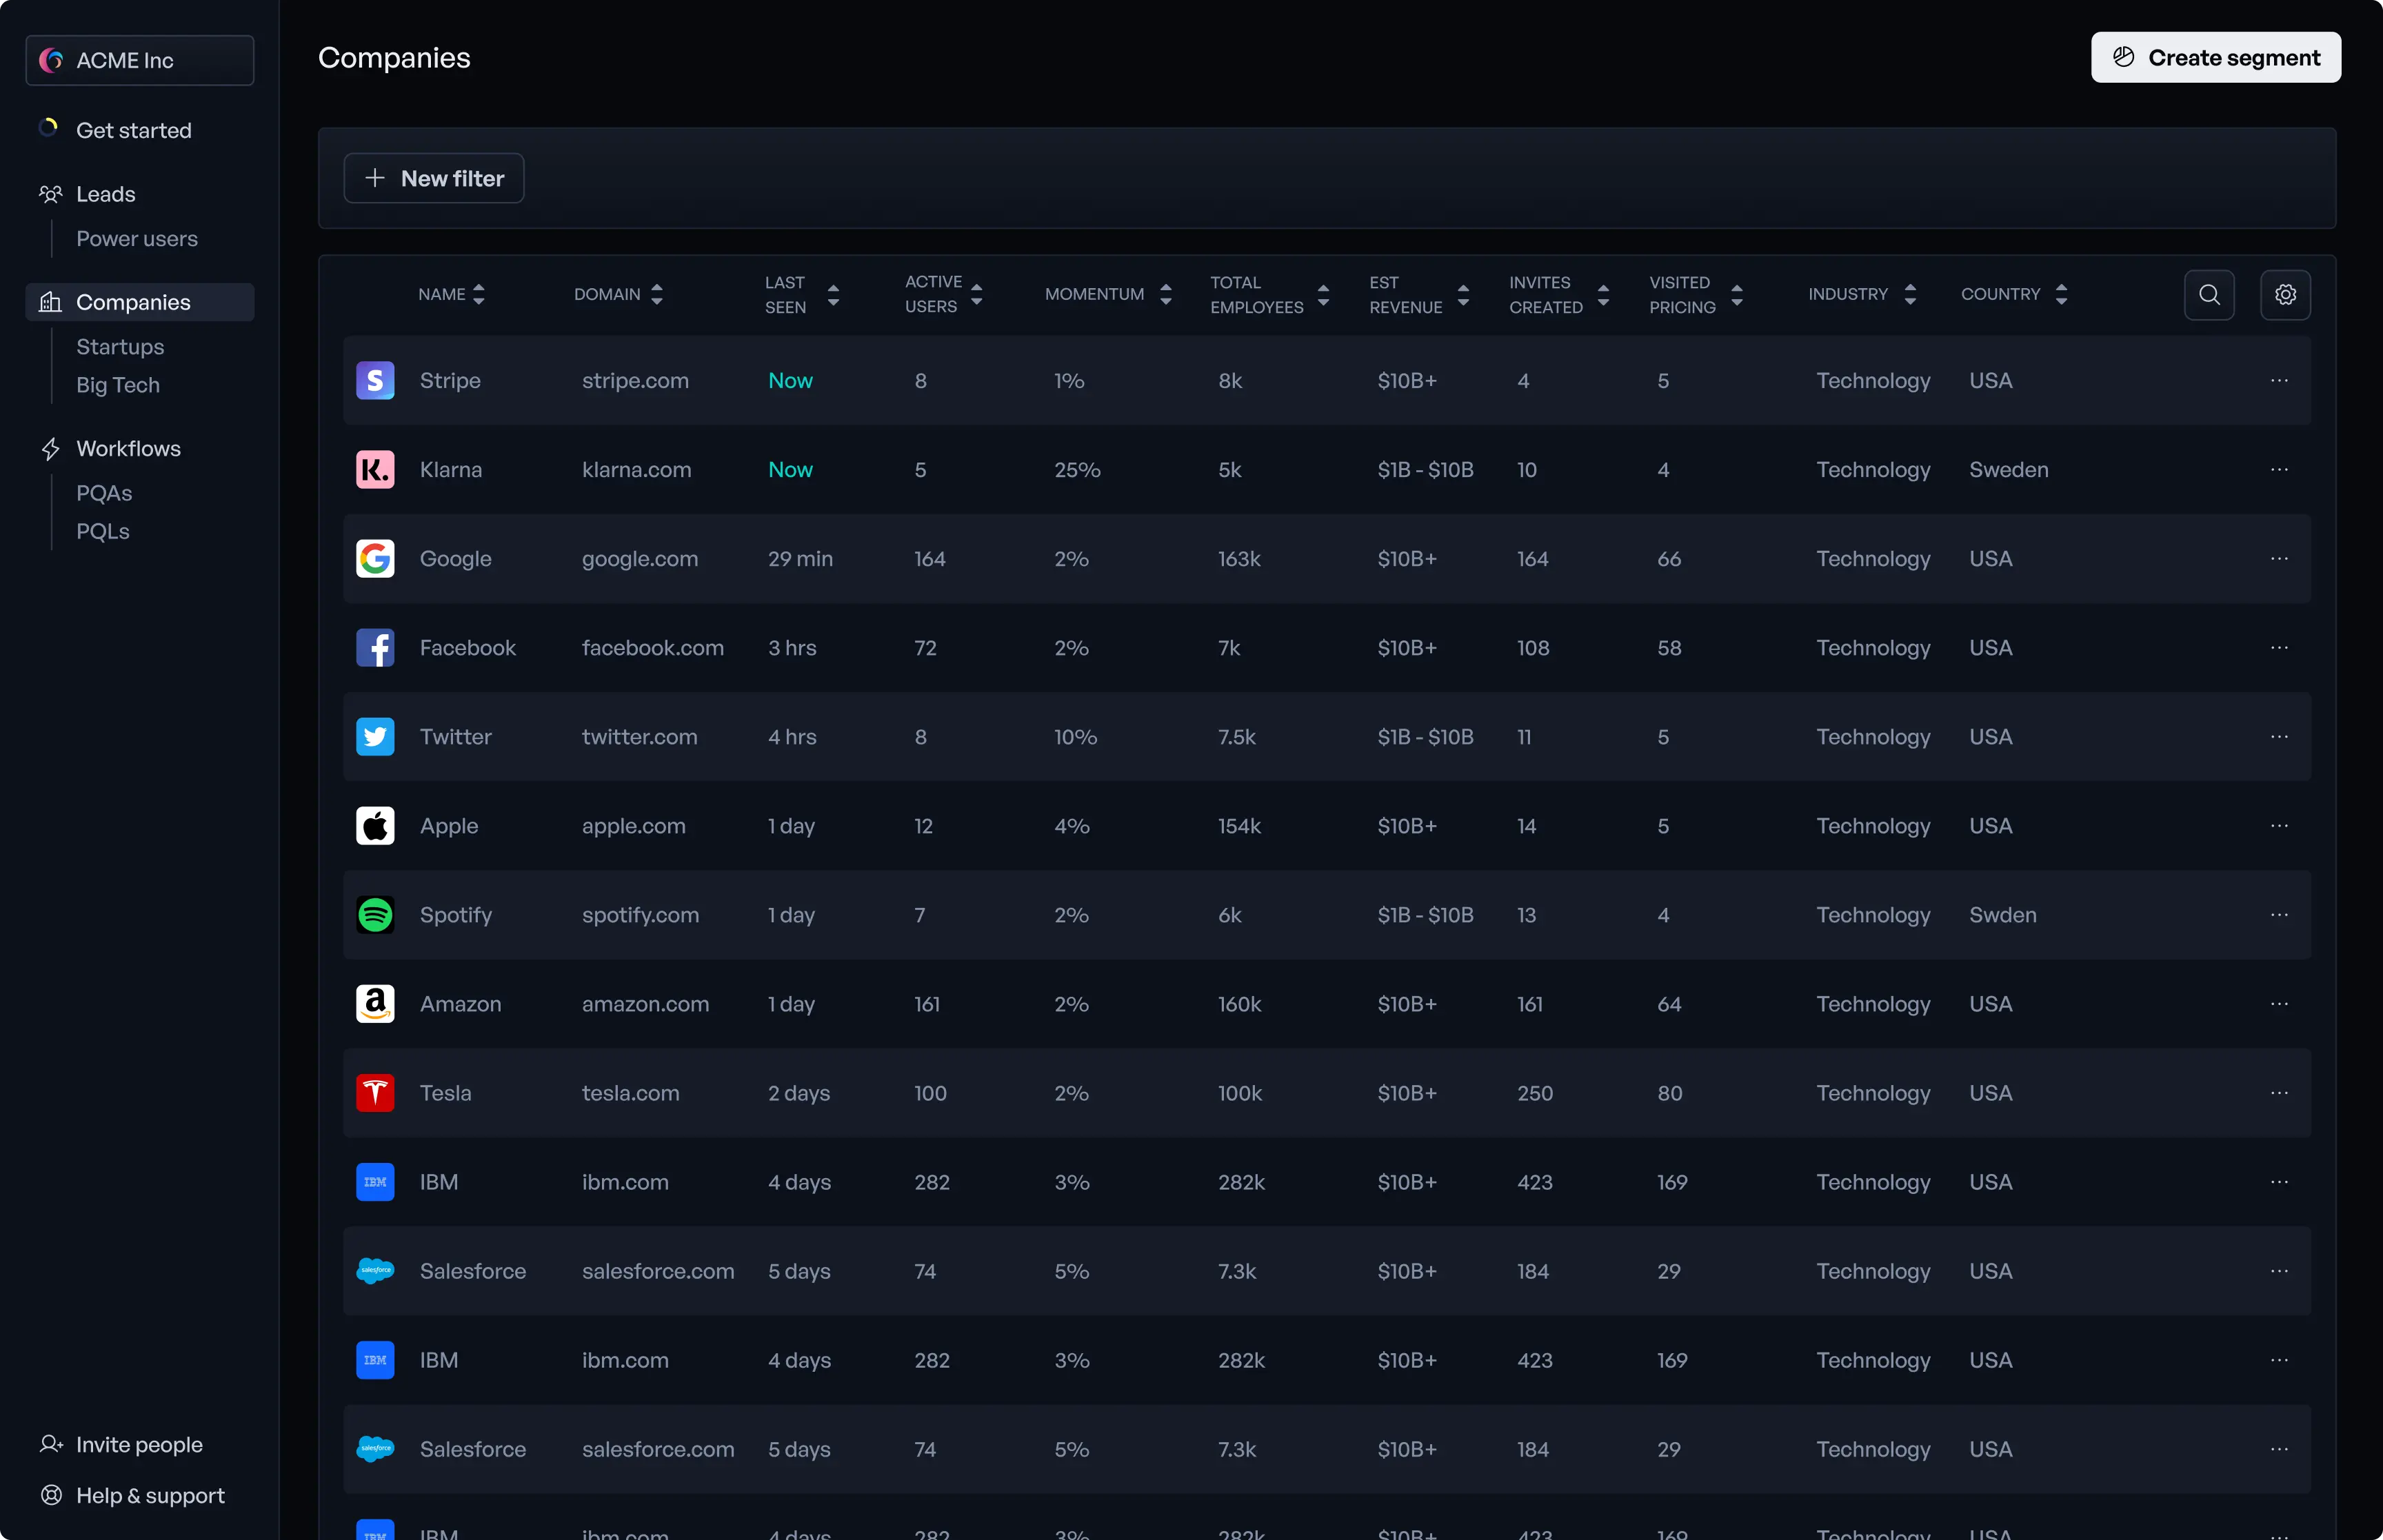Image resolution: width=2383 pixels, height=1540 pixels.
Task: Go to PQLs under Workflows
Action: click(x=103, y=531)
